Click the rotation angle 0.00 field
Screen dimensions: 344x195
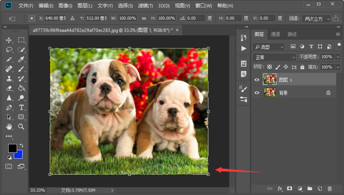pyautogui.click(x=196, y=18)
